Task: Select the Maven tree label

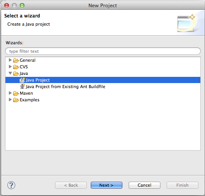Action: (26, 94)
